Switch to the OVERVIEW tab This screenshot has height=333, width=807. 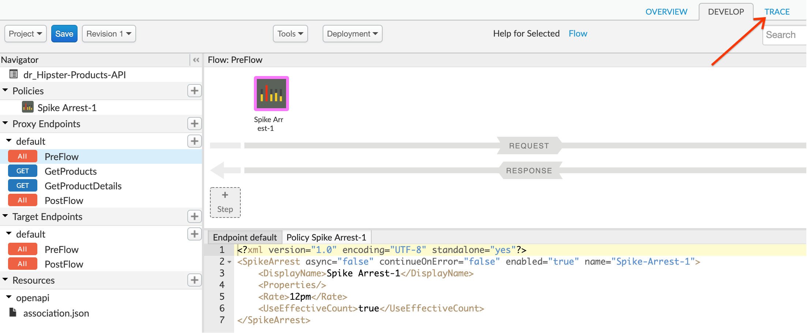[666, 12]
